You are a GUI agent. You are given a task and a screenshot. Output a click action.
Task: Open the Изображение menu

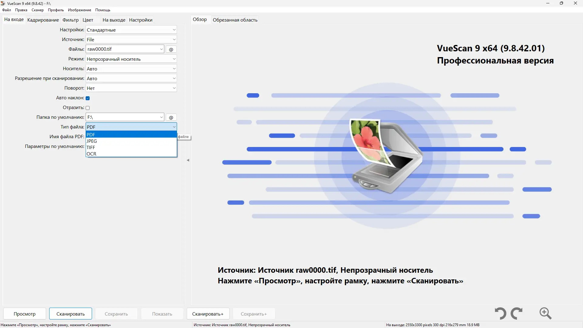79,10
